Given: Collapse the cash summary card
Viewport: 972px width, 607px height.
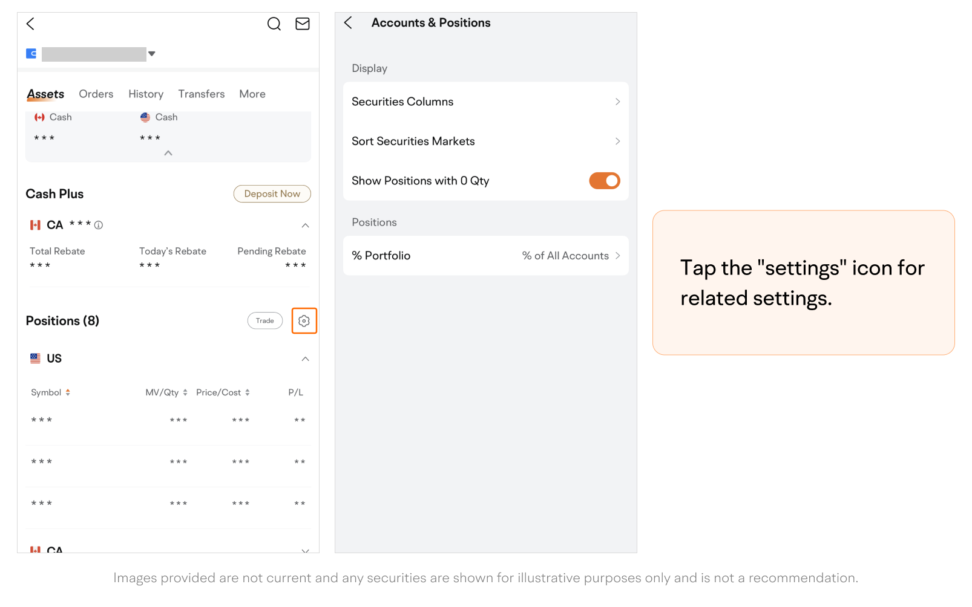Looking at the screenshot, I should (x=168, y=154).
